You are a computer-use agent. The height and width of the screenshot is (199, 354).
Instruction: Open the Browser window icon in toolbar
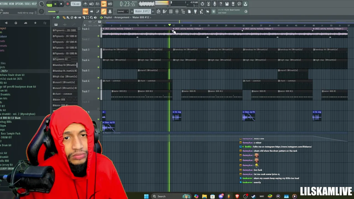[183, 11]
